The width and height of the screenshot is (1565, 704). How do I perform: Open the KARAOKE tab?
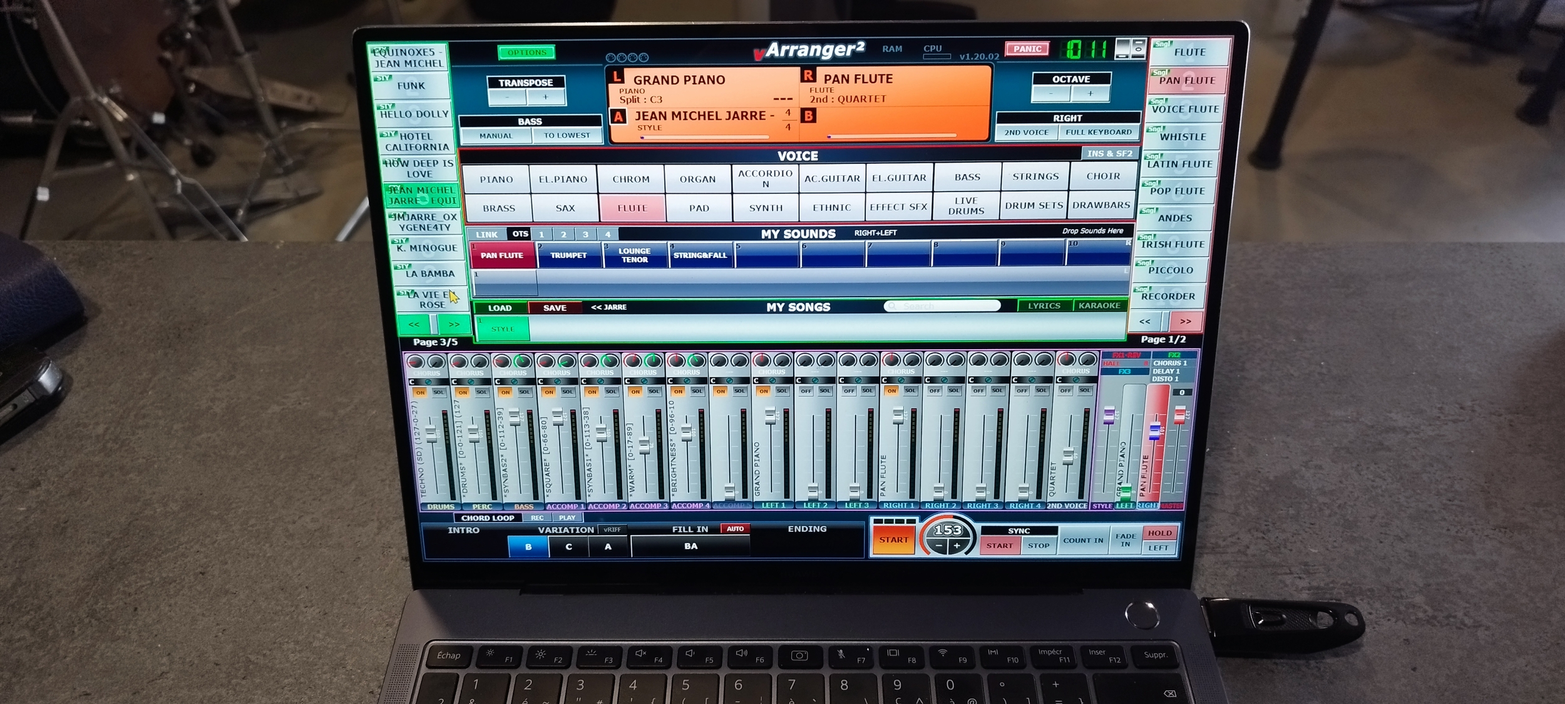click(1099, 305)
